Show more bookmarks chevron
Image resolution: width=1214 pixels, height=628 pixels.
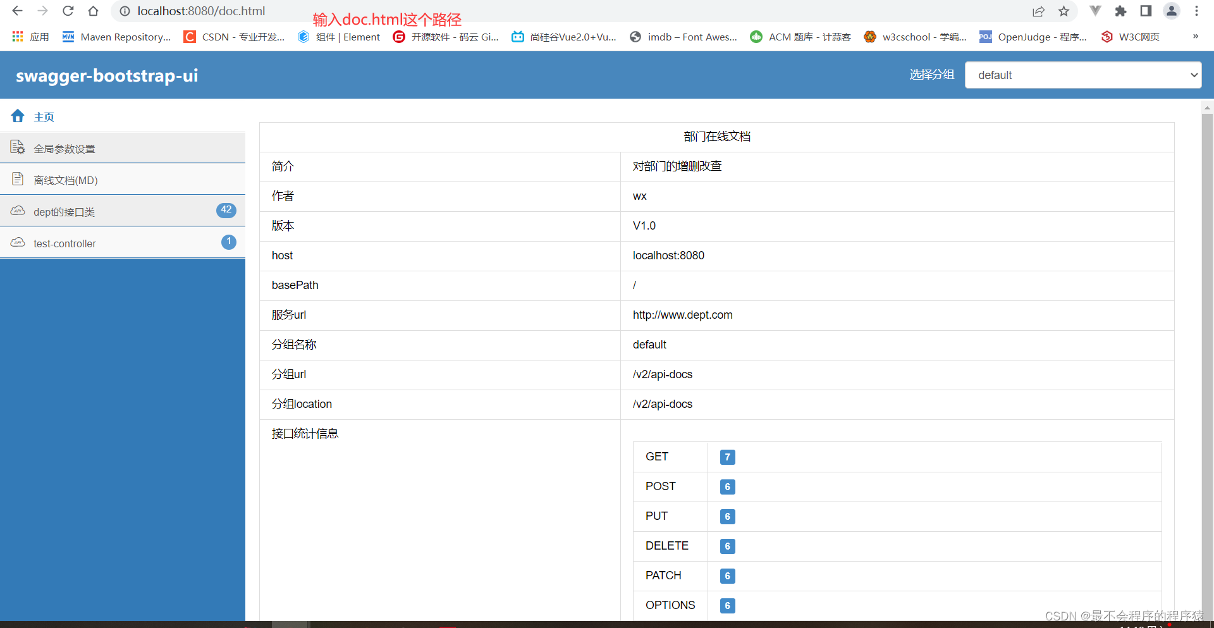(x=1196, y=37)
